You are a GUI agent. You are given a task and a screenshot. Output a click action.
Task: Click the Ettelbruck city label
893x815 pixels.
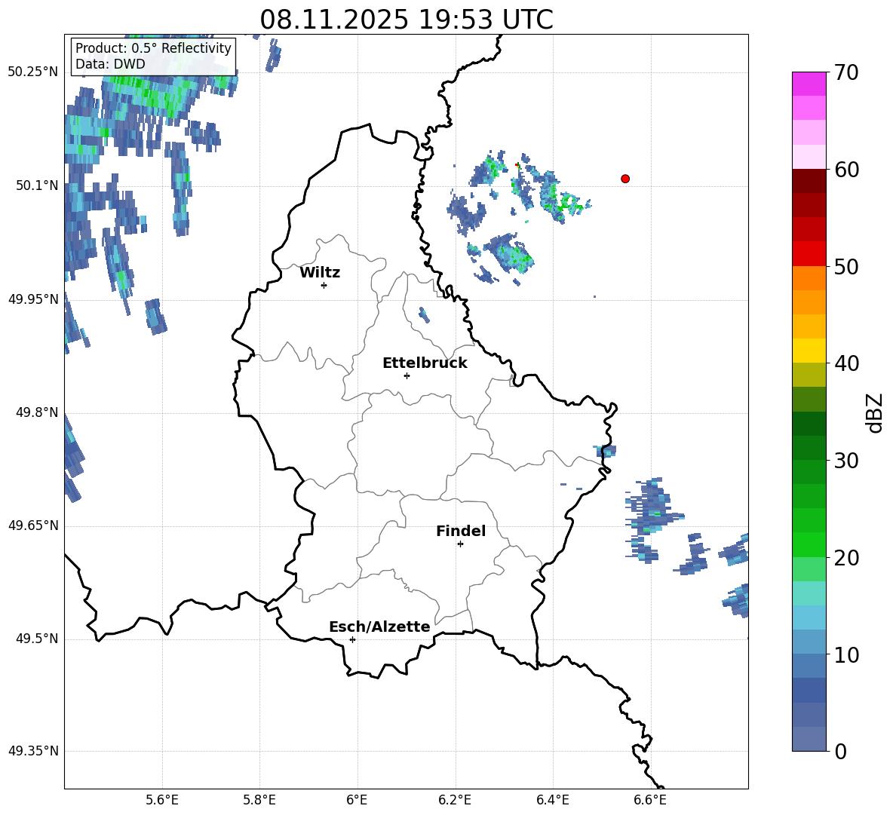tap(425, 363)
